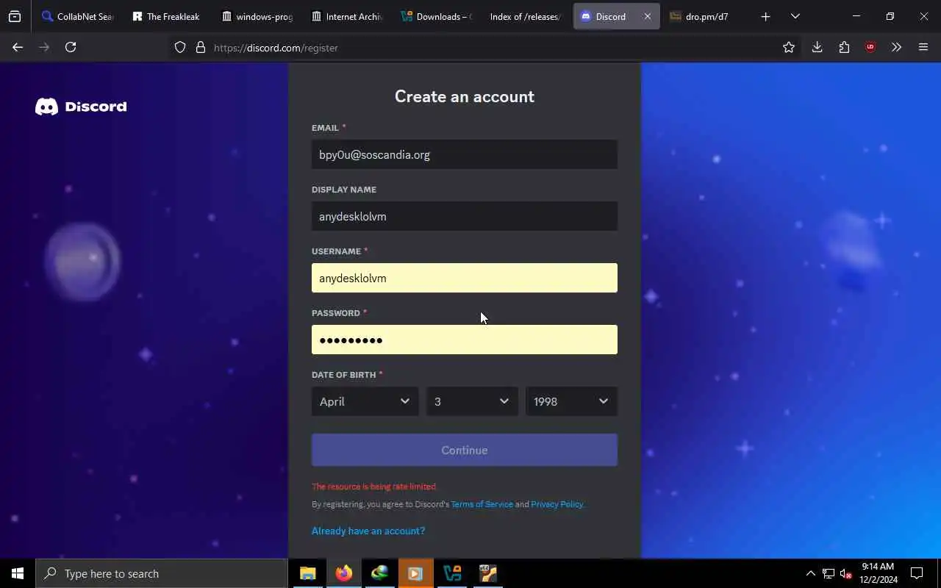Go back with the browser back arrow
The image size is (941, 588).
(x=18, y=47)
